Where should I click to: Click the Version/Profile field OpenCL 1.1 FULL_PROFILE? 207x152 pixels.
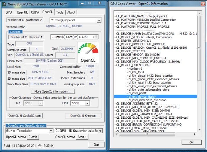(x=64, y=26)
